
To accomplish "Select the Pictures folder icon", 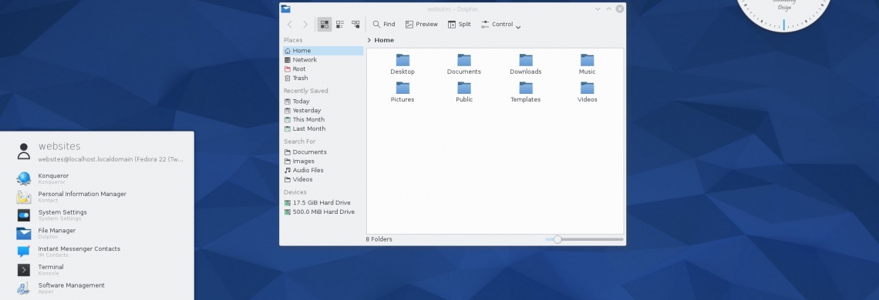I will [402, 88].
